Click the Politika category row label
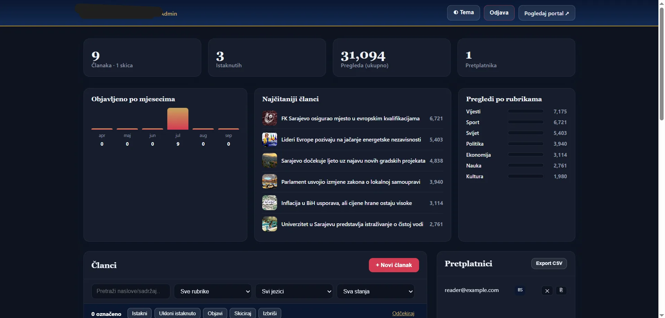Viewport: 665px width, 318px height. [x=475, y=144]
